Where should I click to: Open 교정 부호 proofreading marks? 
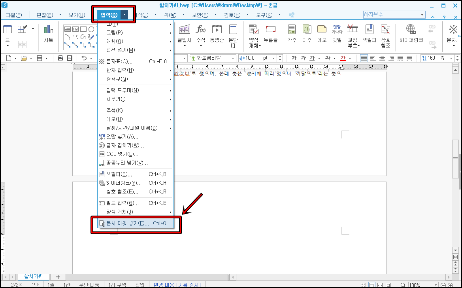tap(353, 36)
